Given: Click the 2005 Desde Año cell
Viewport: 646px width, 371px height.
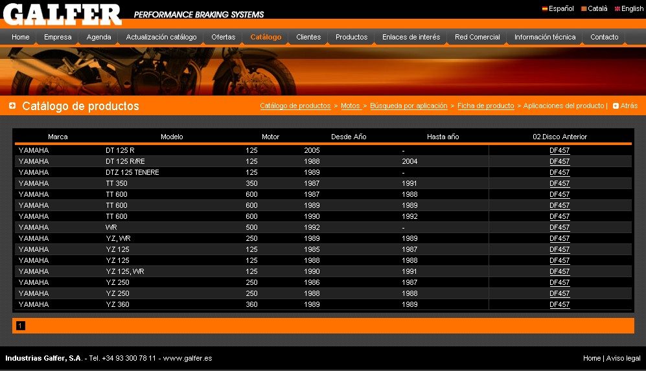Looking at the screenshot, I should click(312, 150).
